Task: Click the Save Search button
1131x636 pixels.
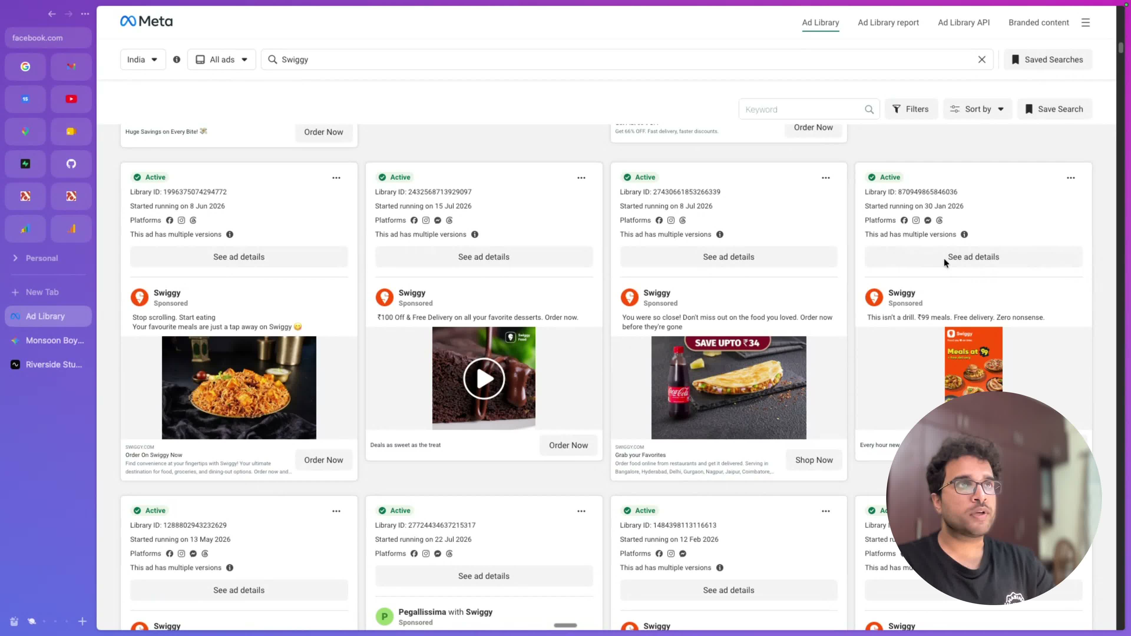Action: tap(1055, 109)
